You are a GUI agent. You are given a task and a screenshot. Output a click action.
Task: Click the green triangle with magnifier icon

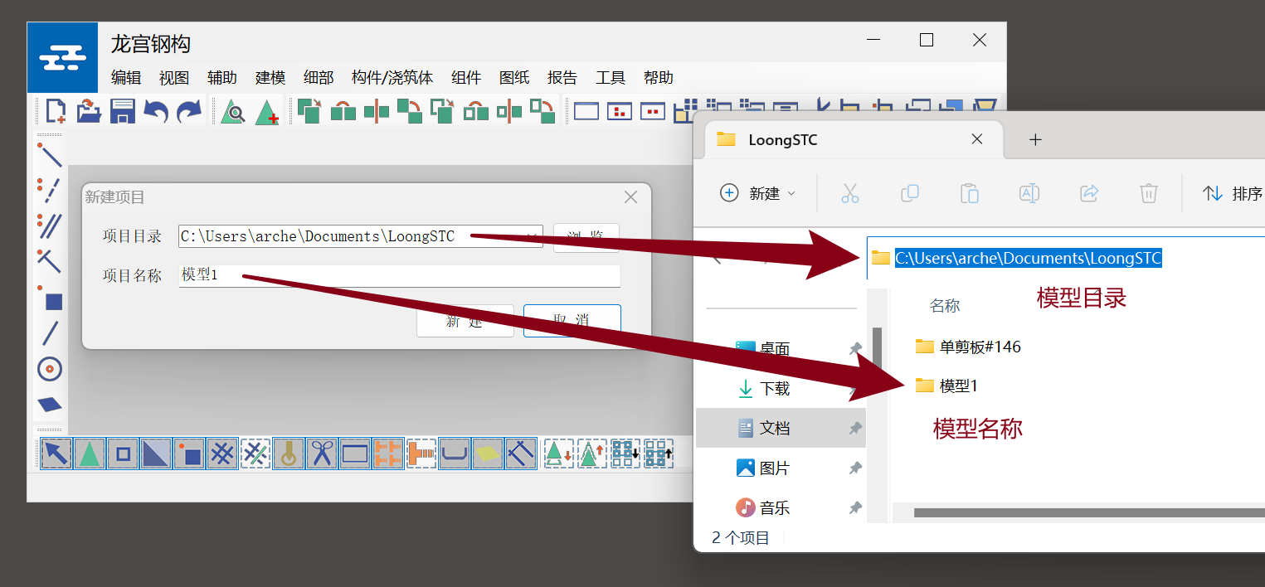tap(233, 111)
